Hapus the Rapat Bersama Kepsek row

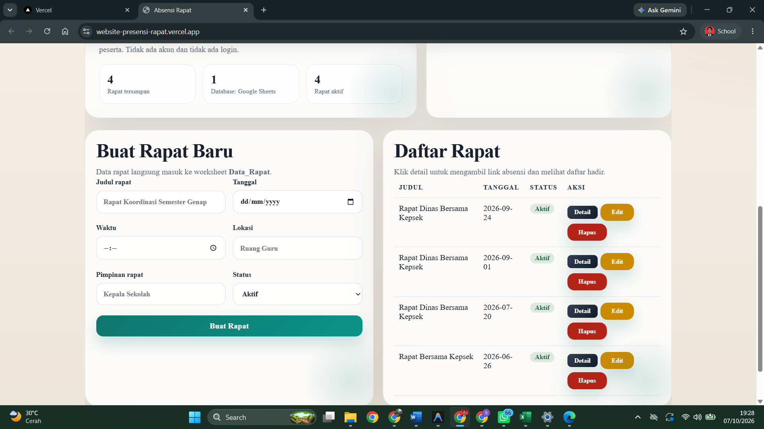(587, 381)
